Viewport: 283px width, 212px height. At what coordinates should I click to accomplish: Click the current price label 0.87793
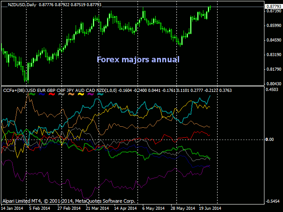274,7
